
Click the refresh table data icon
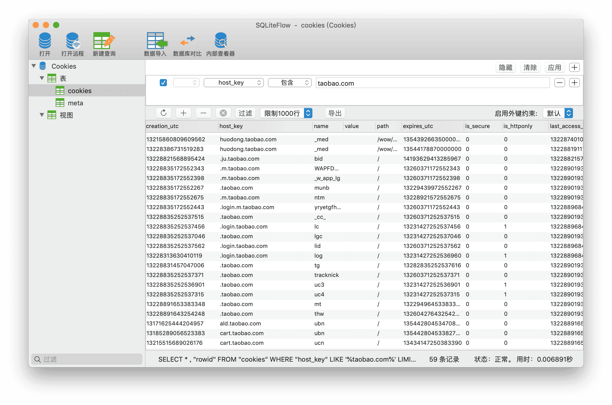[x=164, y=113]
